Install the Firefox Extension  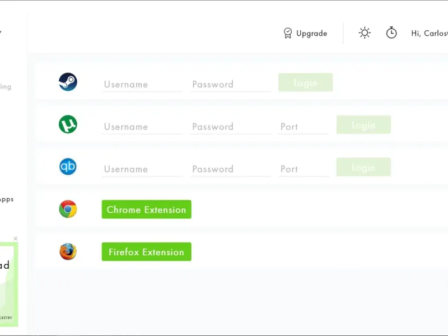146,252
